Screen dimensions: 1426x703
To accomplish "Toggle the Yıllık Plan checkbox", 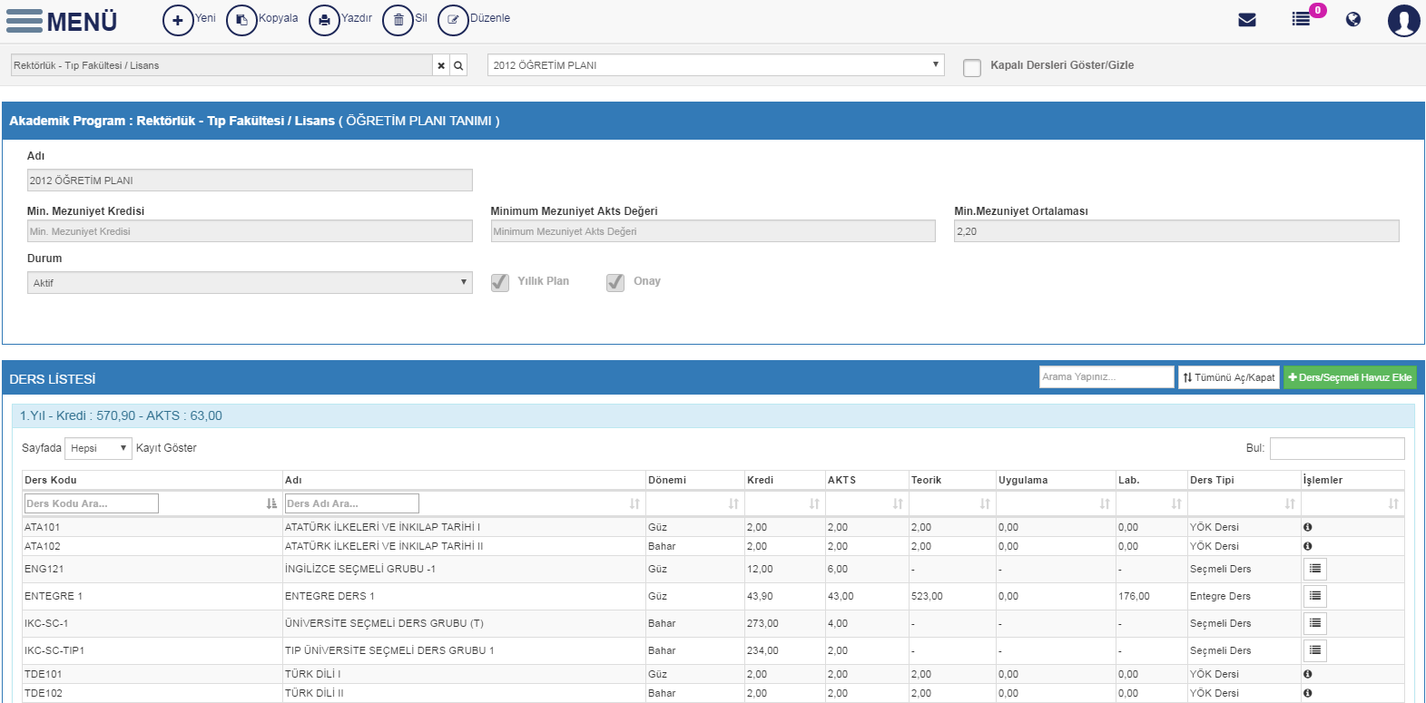I will (500, 282).
